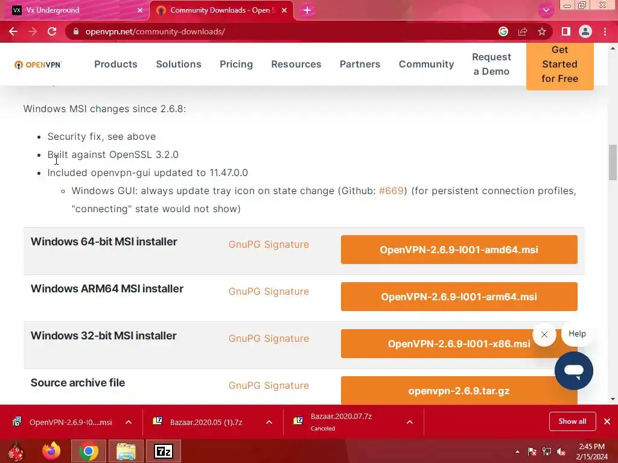Open 7-Zip from the taskbar
Image resolution: width=618 pixels, height=463 pixels.
[x=164, y=451]
